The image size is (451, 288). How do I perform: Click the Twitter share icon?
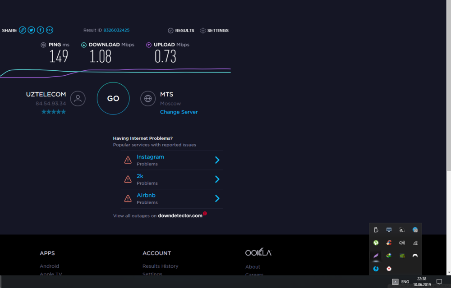click(31, 30)
